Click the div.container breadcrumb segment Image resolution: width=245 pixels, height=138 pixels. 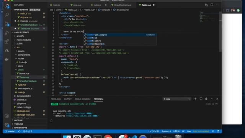click(x=121, y=10)
